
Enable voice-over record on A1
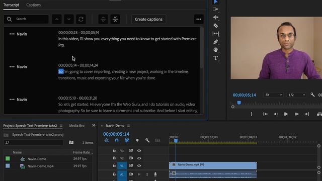[x=155, y=174]
